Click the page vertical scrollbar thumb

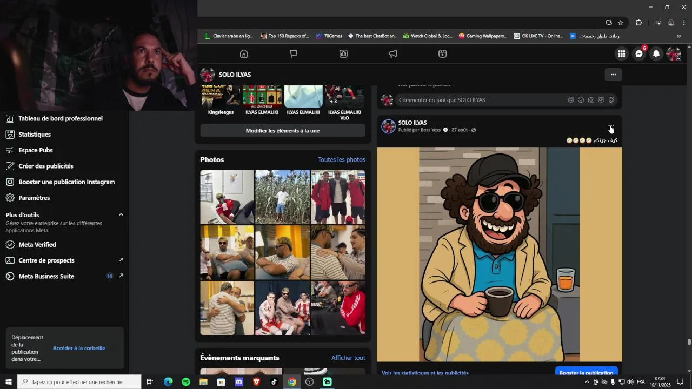pos(689,342)
